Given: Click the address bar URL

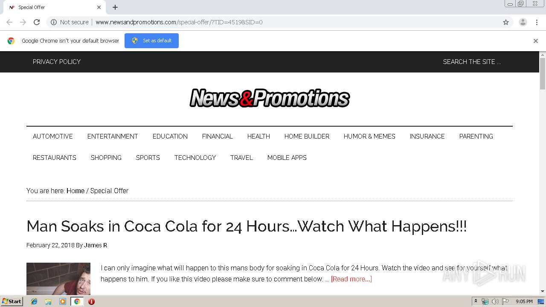Looking at the screenshot, I should pyautogui.click(x=179, y=22).
